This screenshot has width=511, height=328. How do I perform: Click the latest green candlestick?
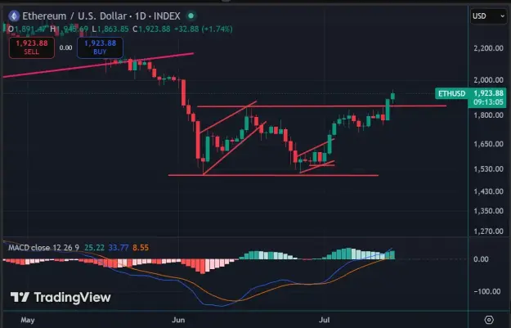click(x=393, y=97)
